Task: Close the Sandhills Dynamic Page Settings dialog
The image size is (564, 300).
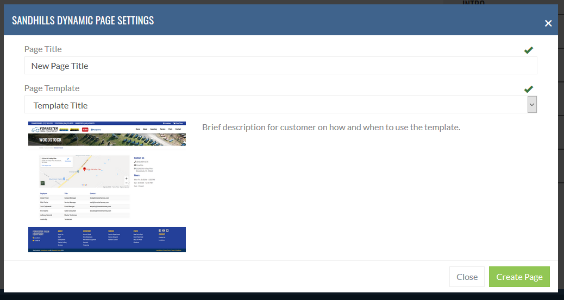Action: click(548, 23)
